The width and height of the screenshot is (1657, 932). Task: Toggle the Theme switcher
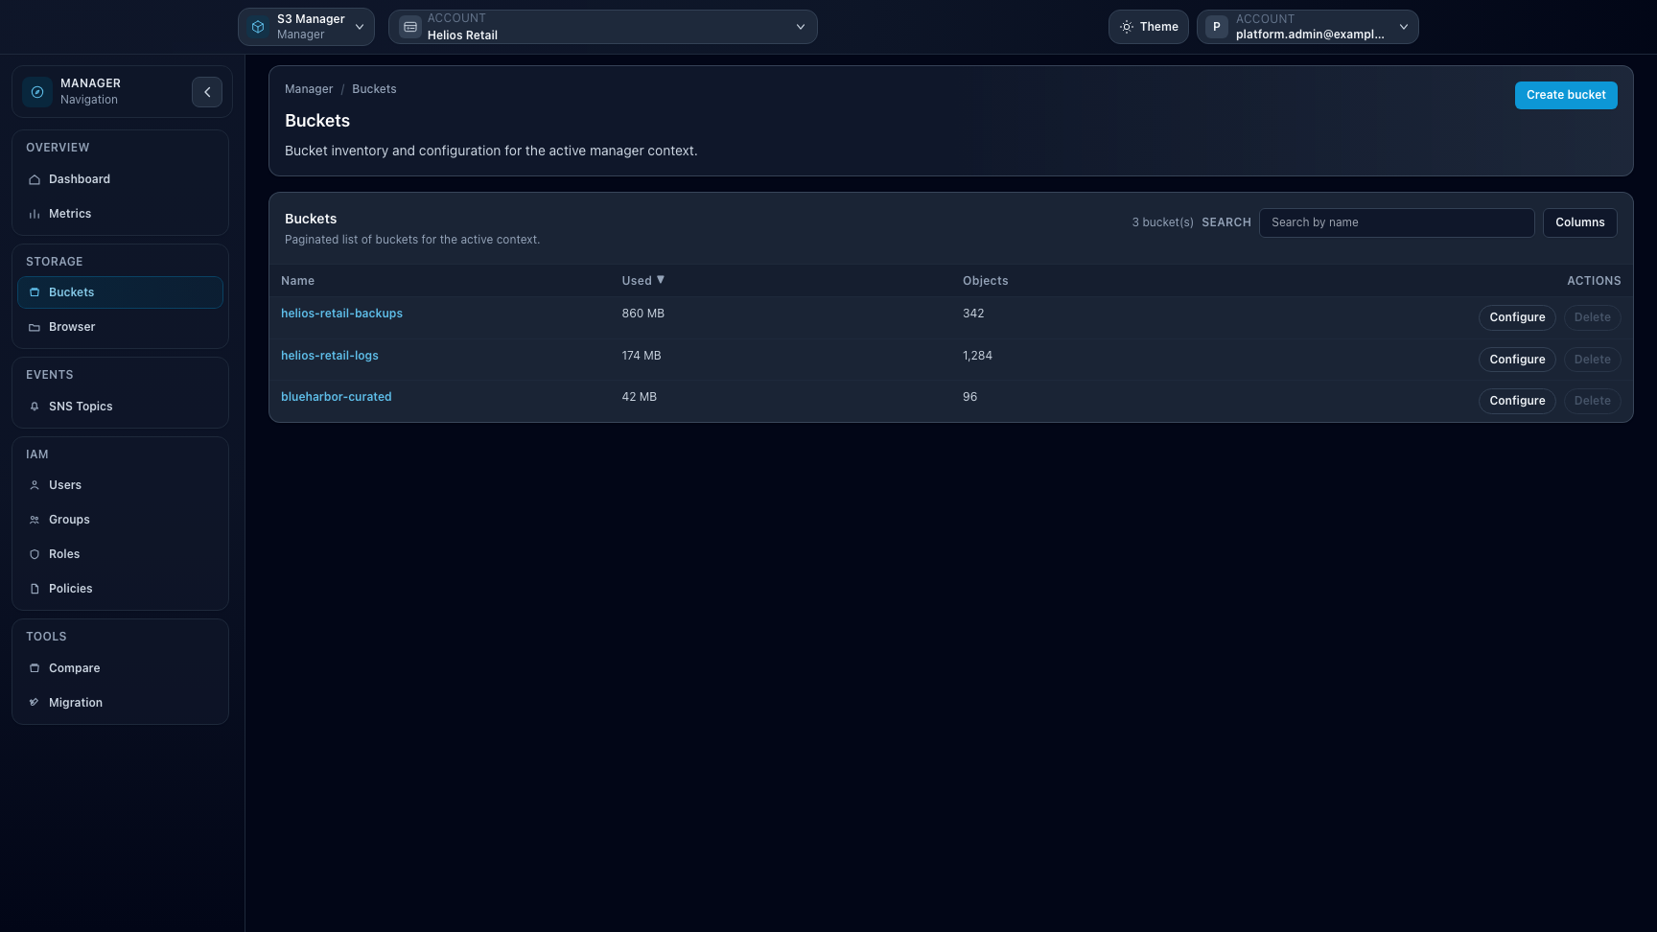(x=1148, y=27)
